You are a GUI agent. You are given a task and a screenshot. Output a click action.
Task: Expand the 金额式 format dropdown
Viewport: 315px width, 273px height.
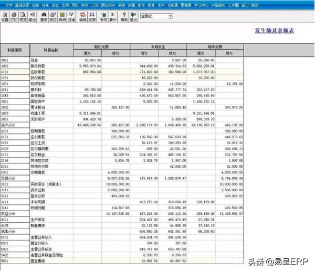[x=170, y=16]
